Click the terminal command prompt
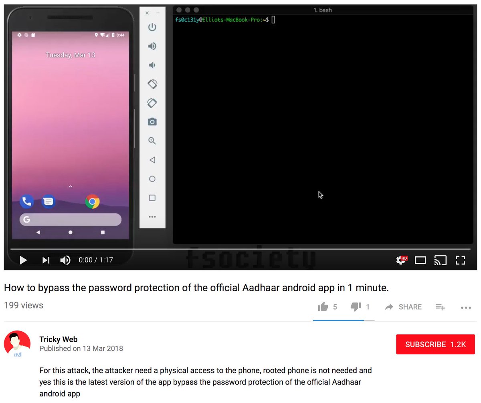The width and height of the screenshot is (481, 403). (x=225, y=20)
